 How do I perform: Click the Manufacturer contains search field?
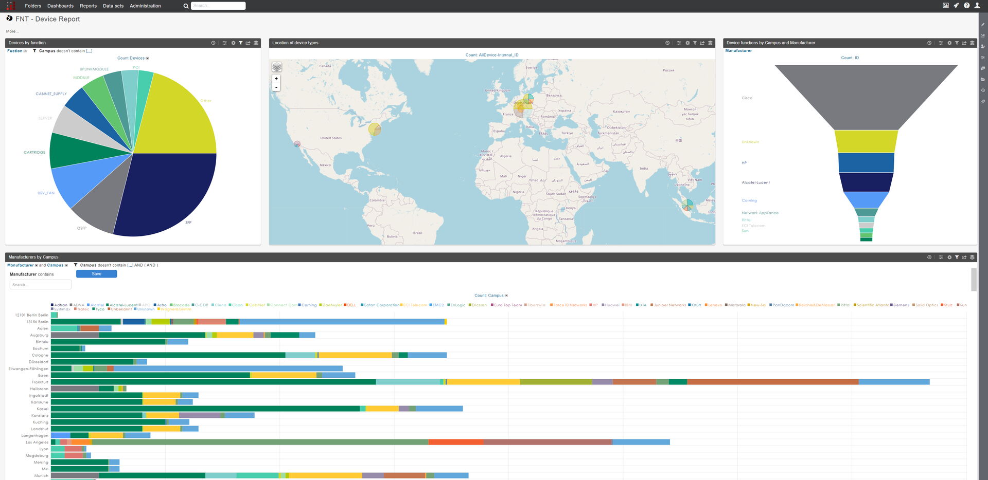[41, 285]
